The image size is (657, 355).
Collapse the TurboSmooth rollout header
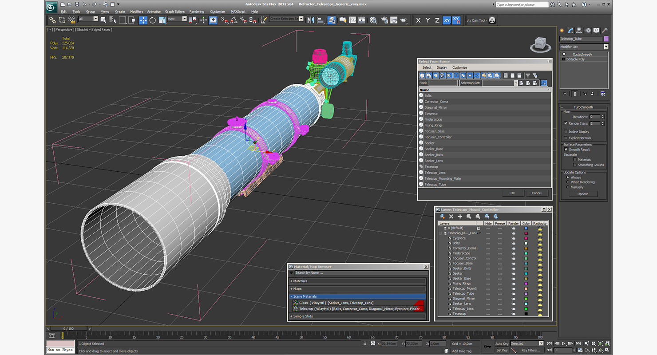pyautogui.click(x=583, y=107)
